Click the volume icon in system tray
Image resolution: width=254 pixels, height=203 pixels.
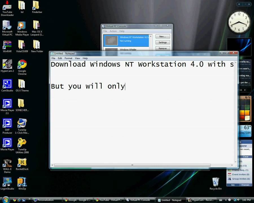click(x=238, y=200)
